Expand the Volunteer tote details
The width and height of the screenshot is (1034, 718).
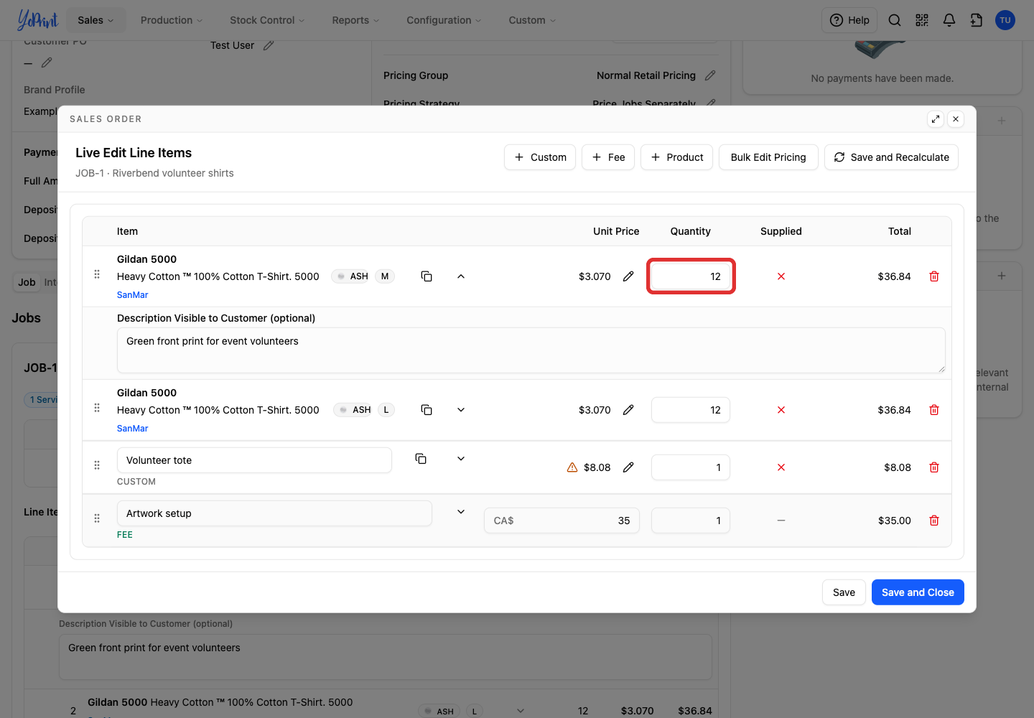click(x=461, y=459)
